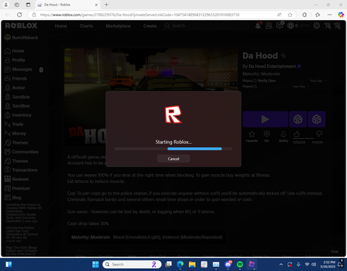Screen dimensions: 347x271
Task: Open the Edge tab actions menu
Action: (28, 5)
